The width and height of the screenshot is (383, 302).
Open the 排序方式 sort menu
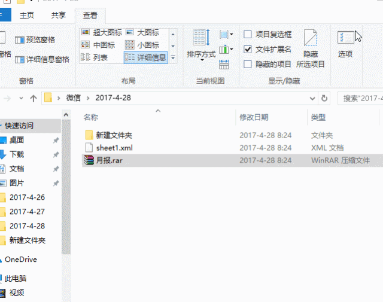click(201, 45)
